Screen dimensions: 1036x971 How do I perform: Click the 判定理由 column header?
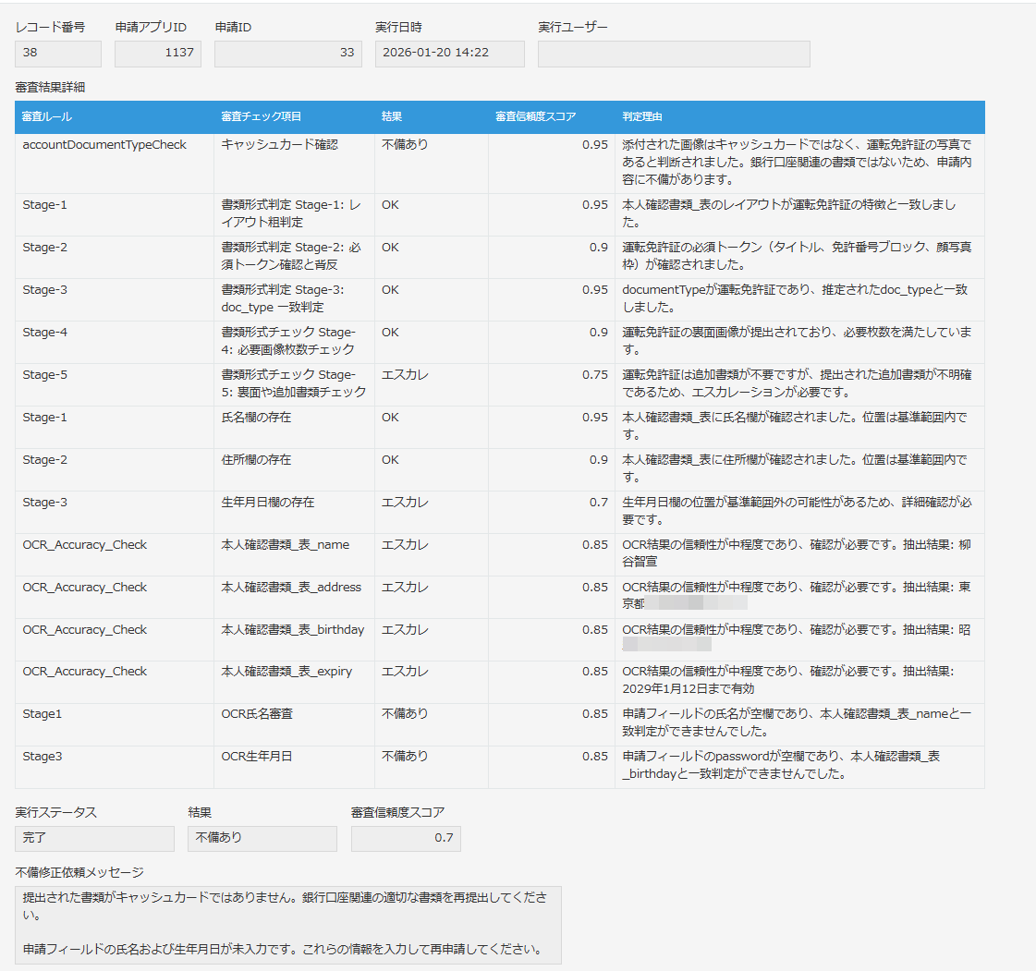pos(799,117)
